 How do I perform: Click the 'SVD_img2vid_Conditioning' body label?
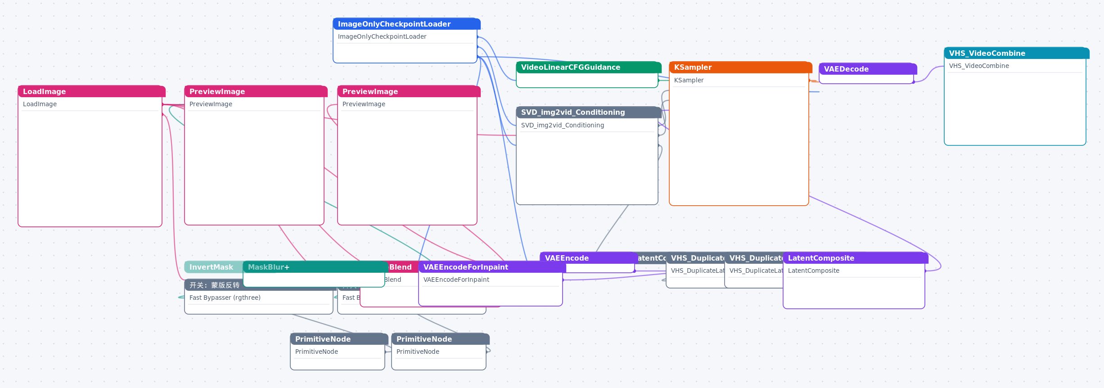563,125
